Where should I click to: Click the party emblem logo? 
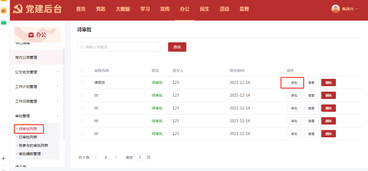(18, 9)
